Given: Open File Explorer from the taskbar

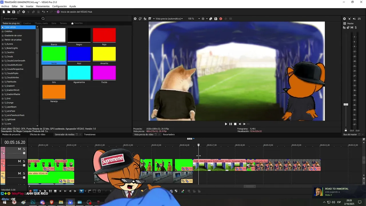Looking at the screenshot, I should (x=61, y=202).
